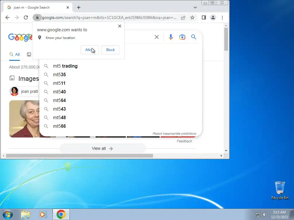Close the location permission popup
This screenshot has height=220, width=294.
click(x=120, y=26)
